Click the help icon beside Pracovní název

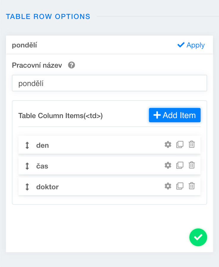click(72, 65)
